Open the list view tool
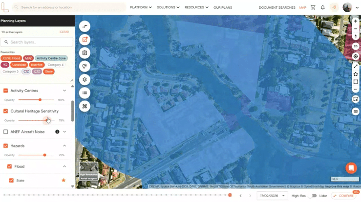 pyautogui.click(x=85, y=93)
